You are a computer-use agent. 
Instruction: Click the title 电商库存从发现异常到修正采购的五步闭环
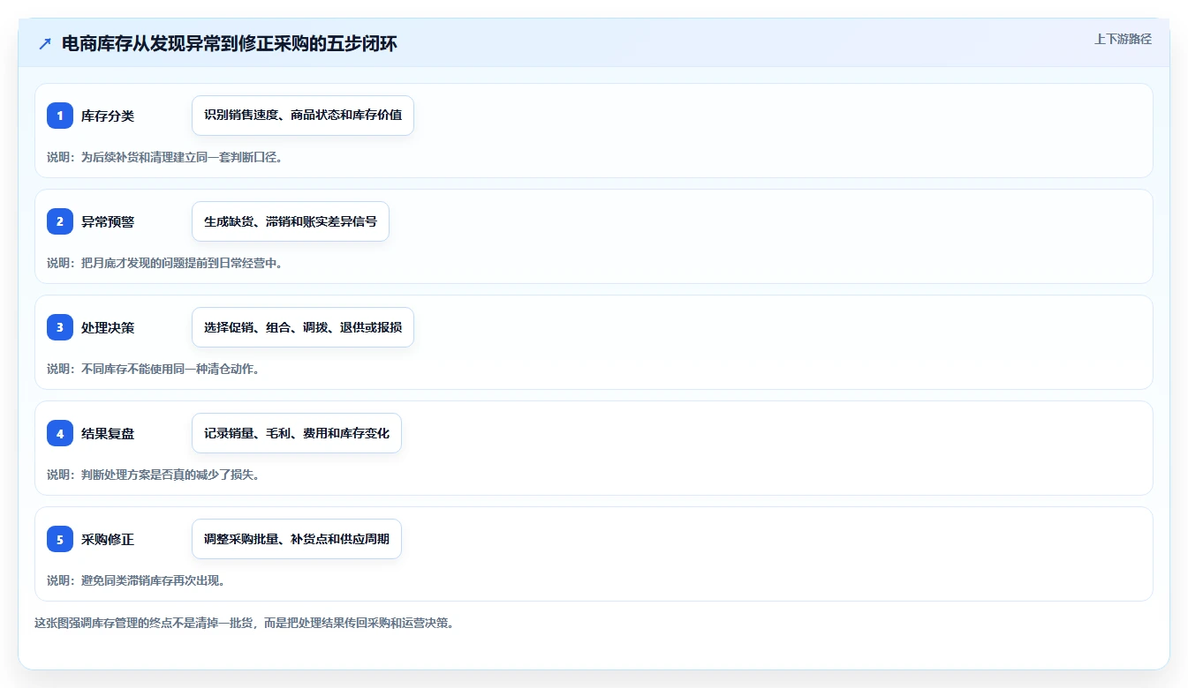tap(230, 44)
